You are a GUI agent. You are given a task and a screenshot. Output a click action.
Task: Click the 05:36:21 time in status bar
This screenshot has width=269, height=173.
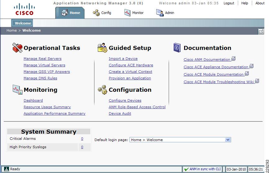256,169
